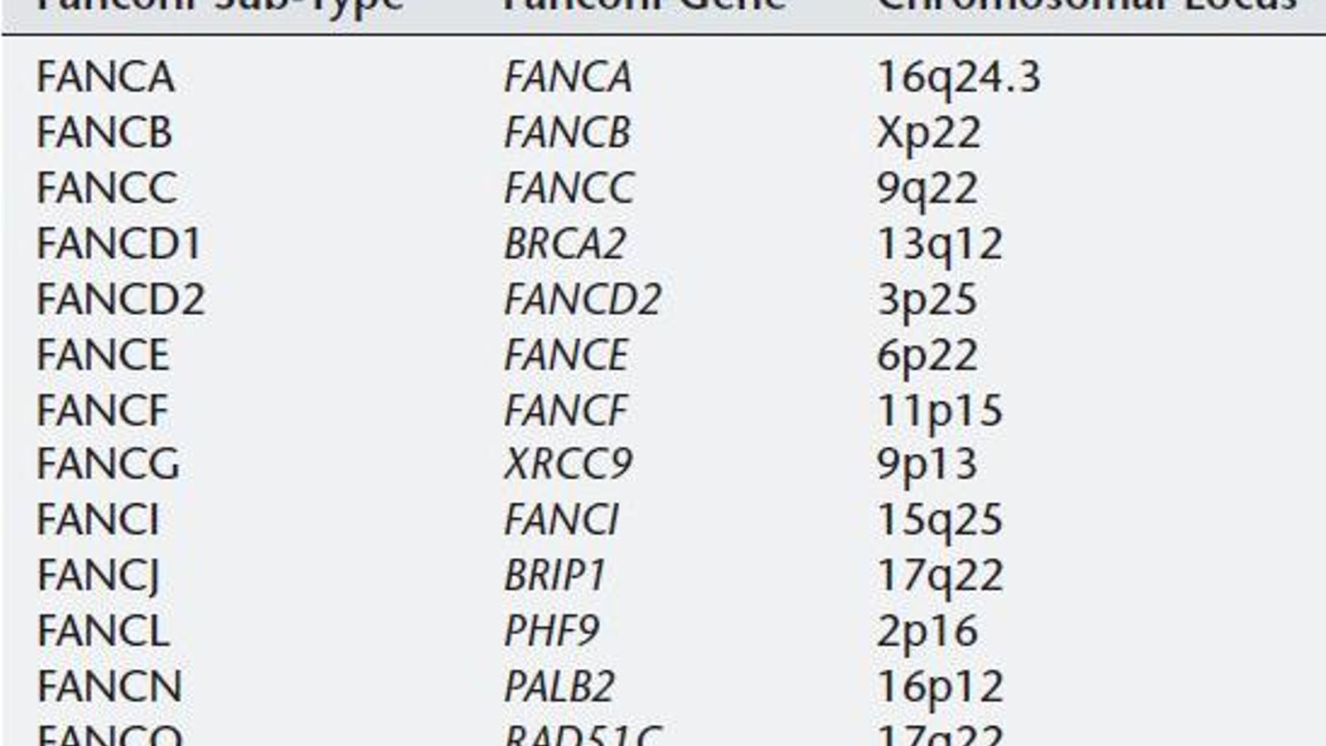Select the 15q25 locus entry

(940, 520)
